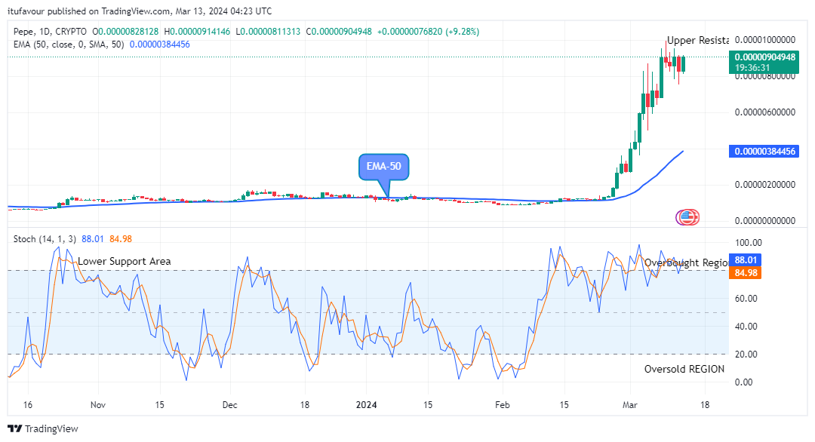Click the Oversold REGION text label
The height and width of the screenshot is (442, 815).
pos(684,370)
